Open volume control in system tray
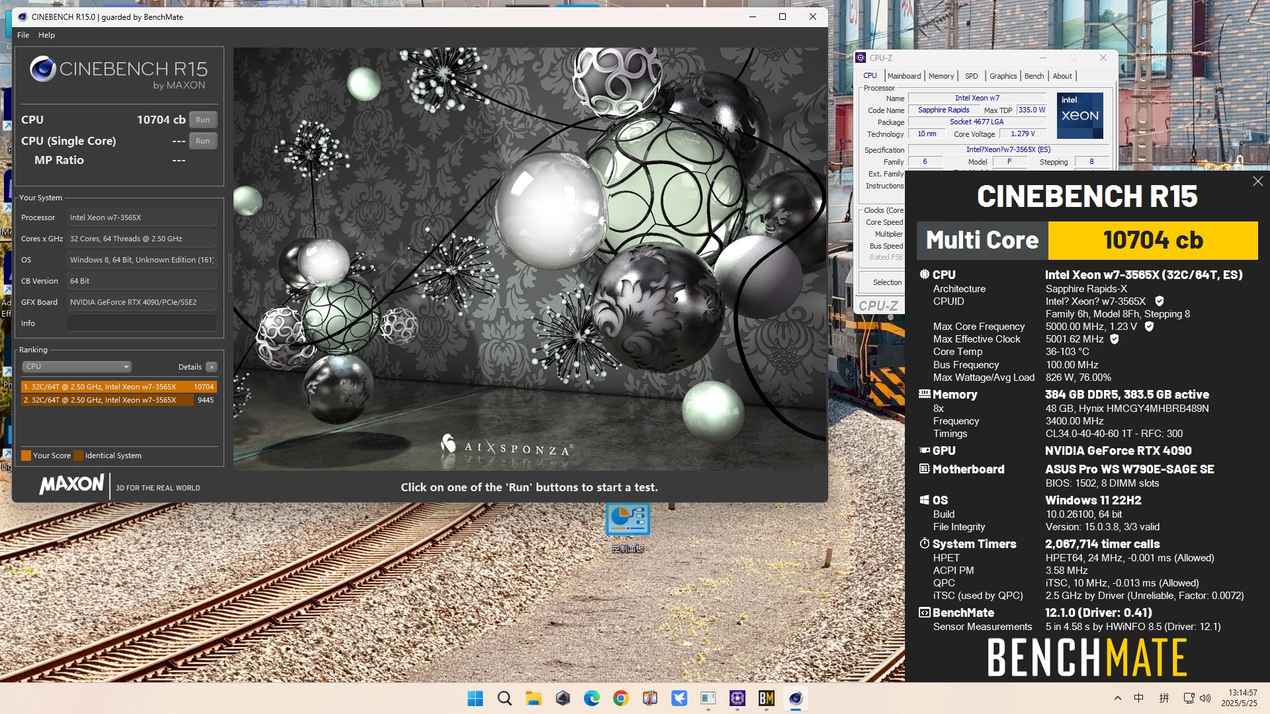This screenshot has width=1270, height=714. [1205, 698]
